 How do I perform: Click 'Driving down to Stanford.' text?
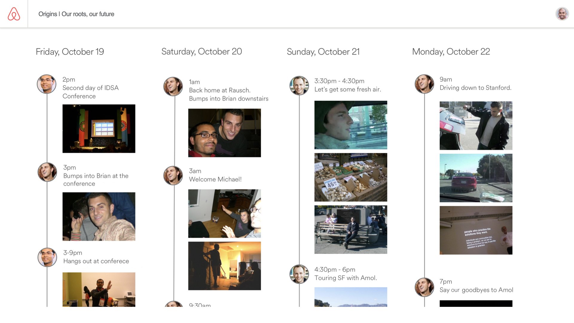(475, 88)
